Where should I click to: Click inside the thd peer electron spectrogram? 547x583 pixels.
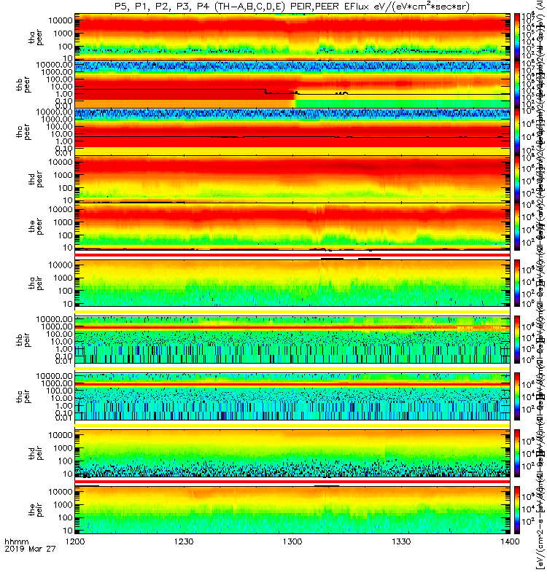[x=292, y=179]
